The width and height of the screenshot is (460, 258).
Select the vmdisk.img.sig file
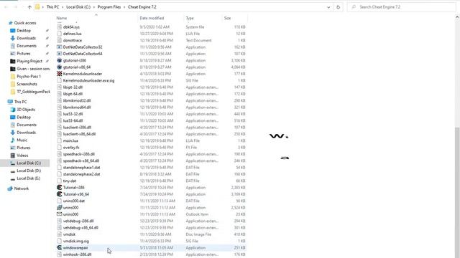click(x=76, y=241)
